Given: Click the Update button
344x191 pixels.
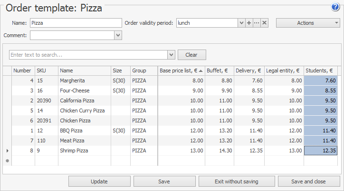Looking at the screenshot, I should coord(99,181).
